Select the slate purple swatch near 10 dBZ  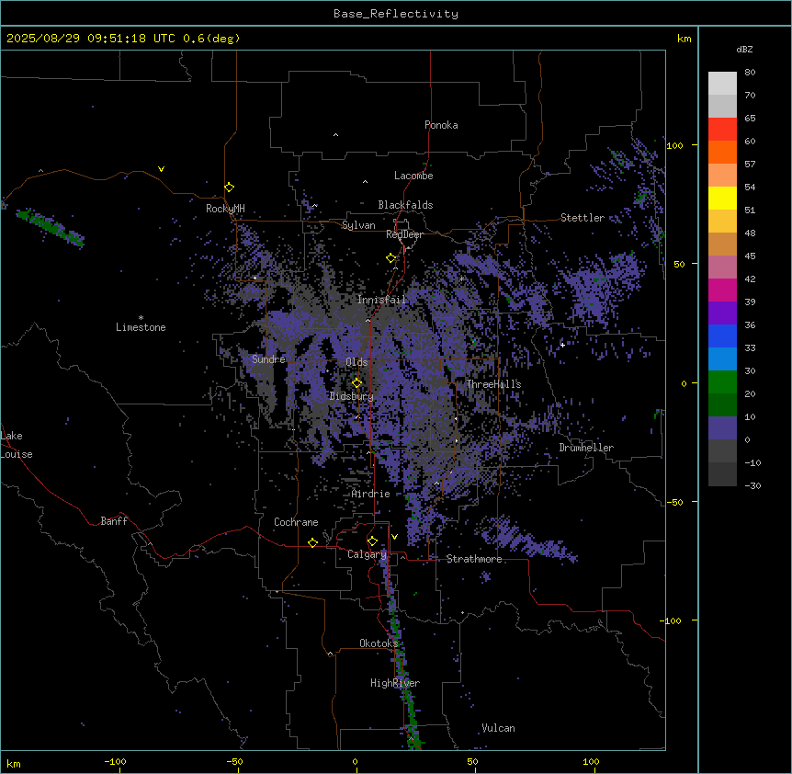(722, 428)
